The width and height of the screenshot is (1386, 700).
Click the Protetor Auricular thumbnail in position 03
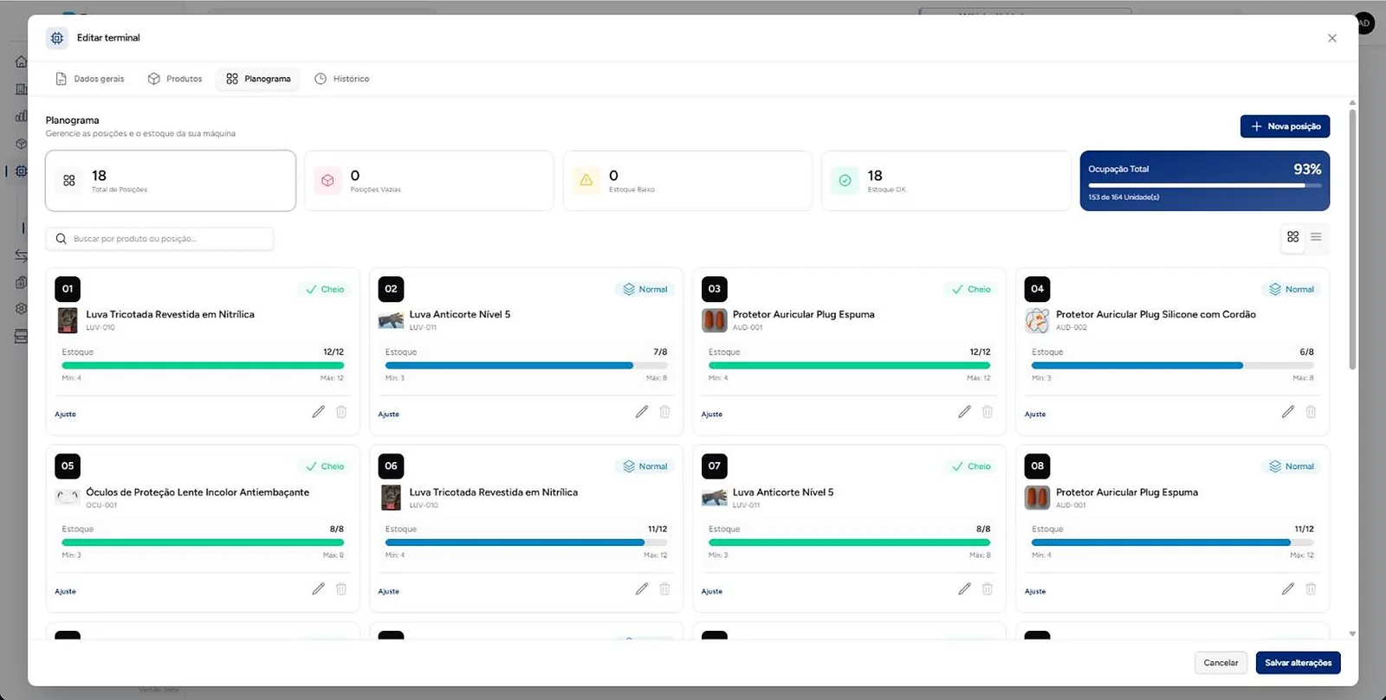coord(714,320)
